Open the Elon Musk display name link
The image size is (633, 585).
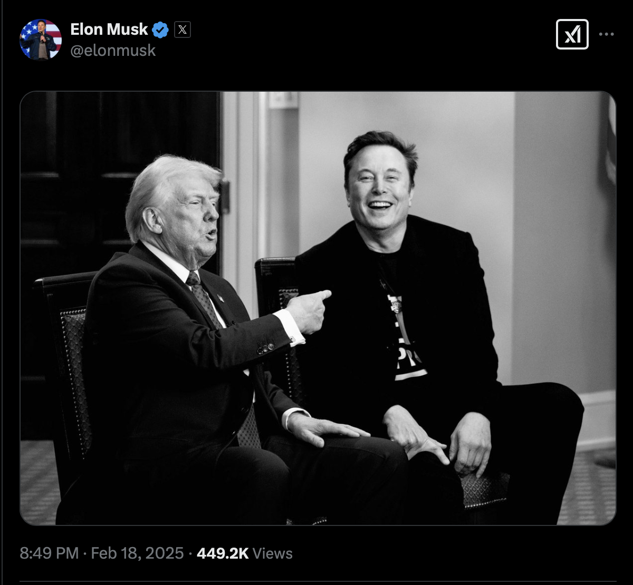[109, 30]
